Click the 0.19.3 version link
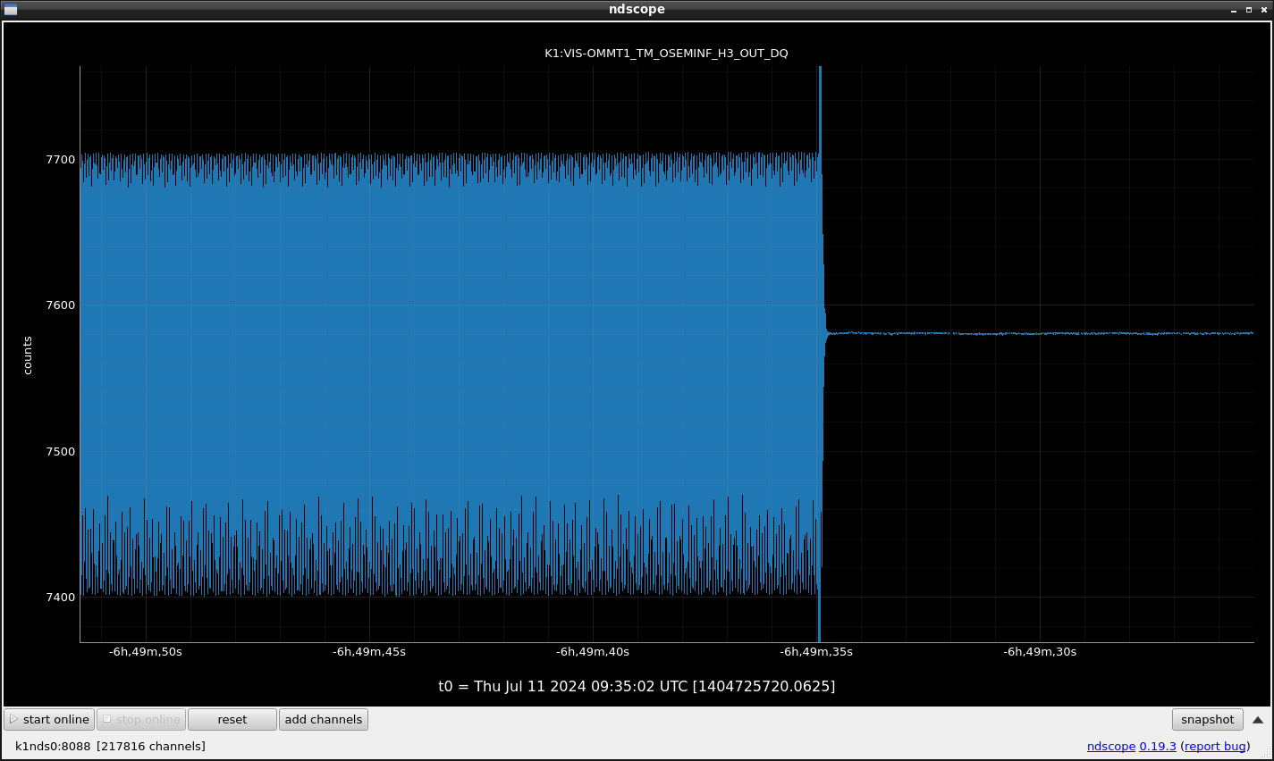 [1158, 747]
